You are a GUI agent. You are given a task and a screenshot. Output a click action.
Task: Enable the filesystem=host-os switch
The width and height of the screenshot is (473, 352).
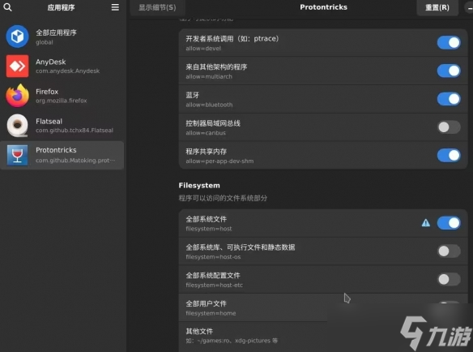(449, 251)
